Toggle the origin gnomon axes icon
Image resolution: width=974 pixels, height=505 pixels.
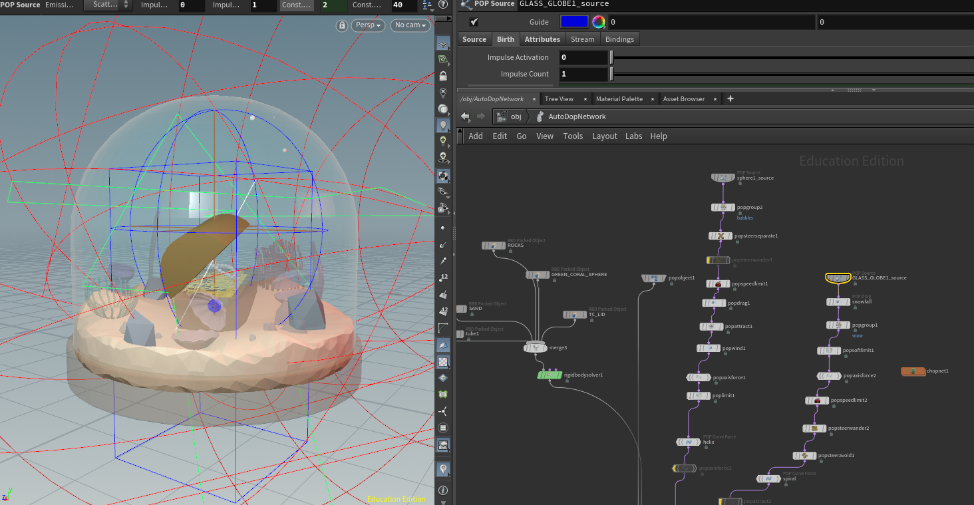[x=443, y=411]
